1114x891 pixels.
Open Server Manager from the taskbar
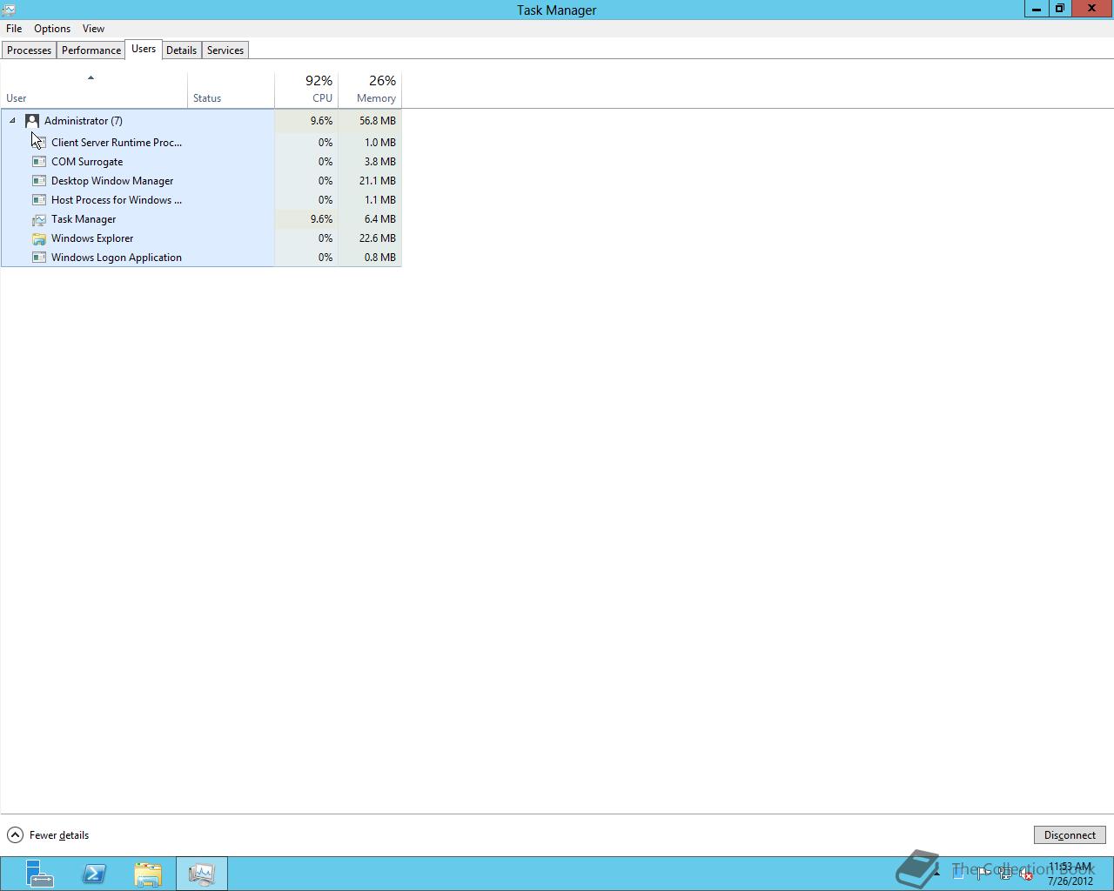coord(39,874)
